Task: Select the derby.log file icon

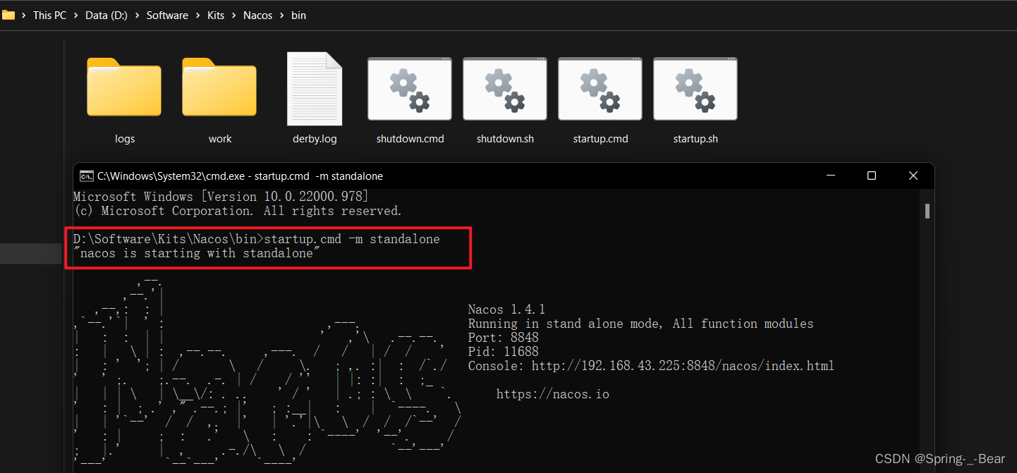Action: 315,88
